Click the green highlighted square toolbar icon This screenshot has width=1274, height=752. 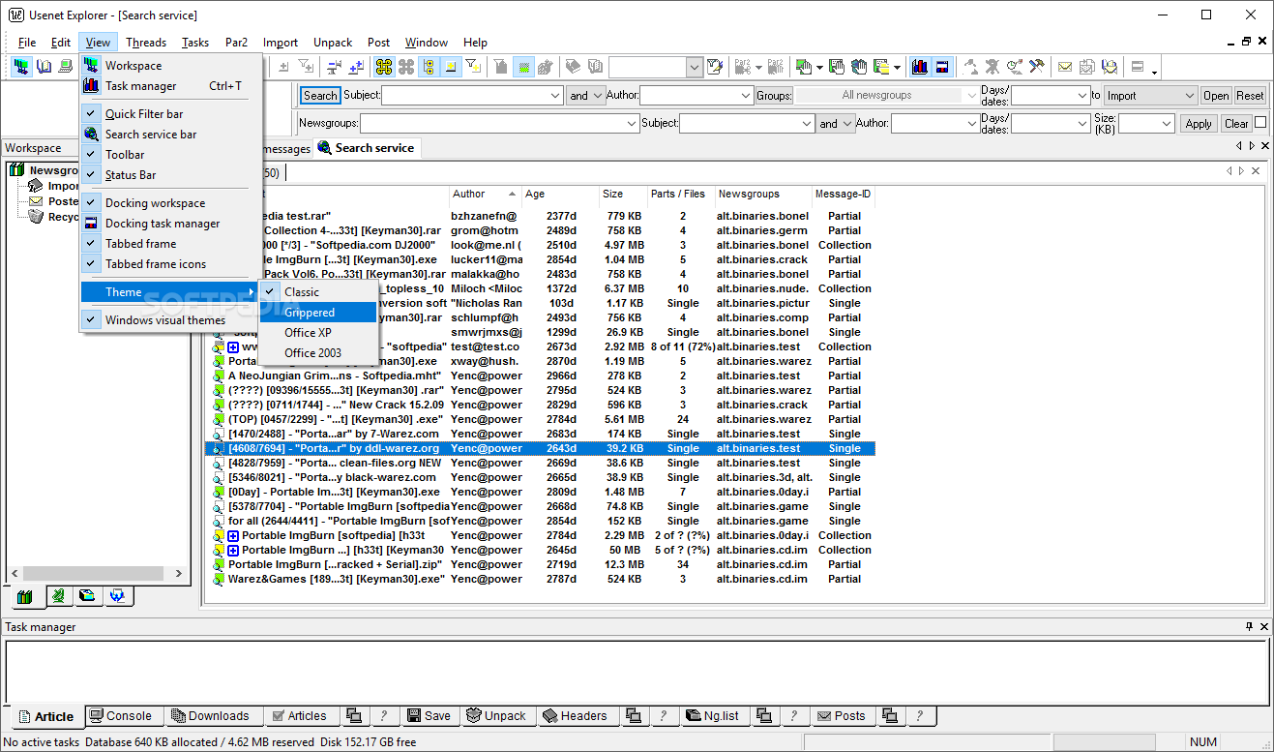(523, 67)
